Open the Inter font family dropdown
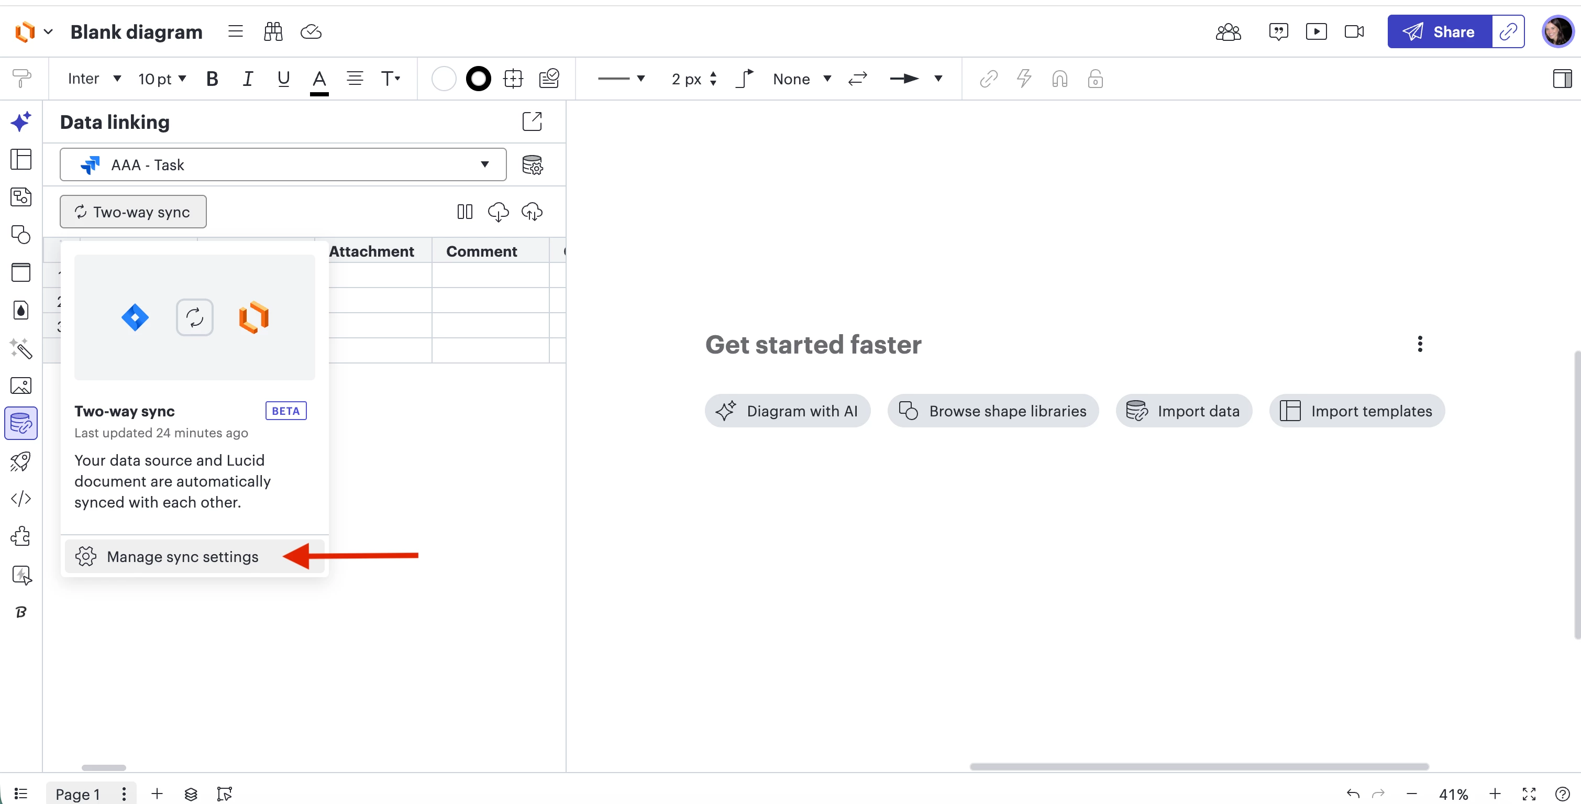 coord(94,79)
